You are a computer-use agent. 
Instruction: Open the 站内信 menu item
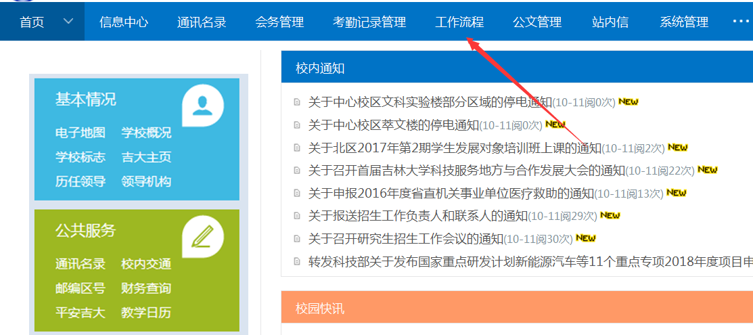(610, 22)
